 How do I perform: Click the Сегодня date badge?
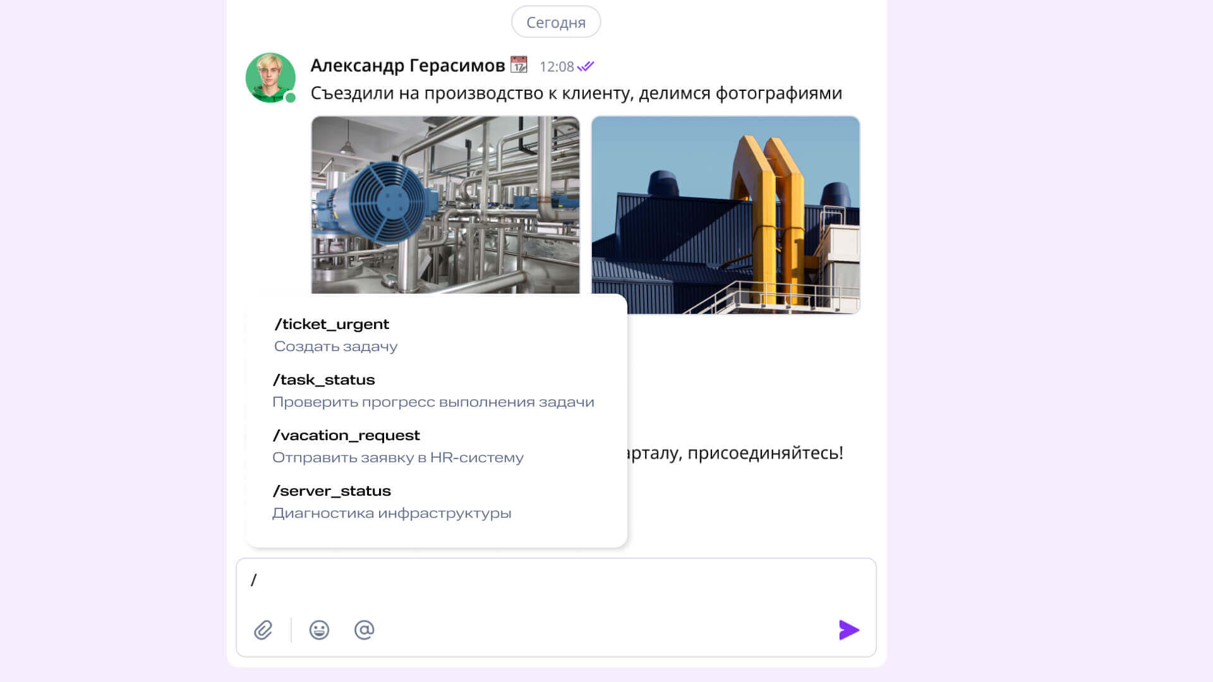(x=556, y=23)
